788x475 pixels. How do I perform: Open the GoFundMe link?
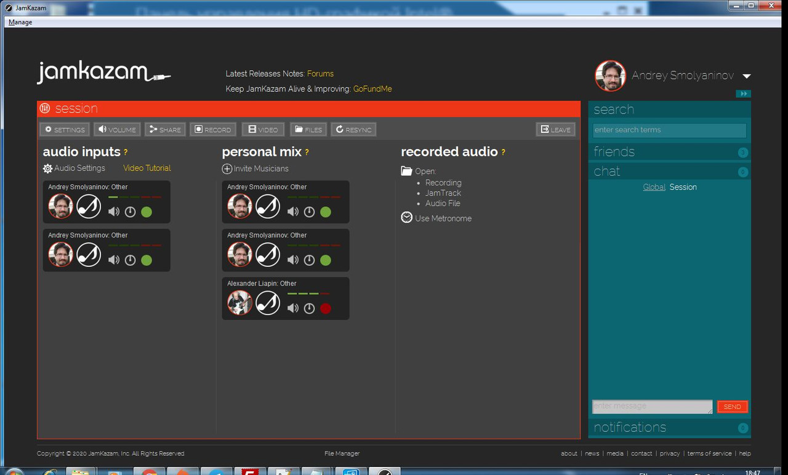[x=372, y=89]
